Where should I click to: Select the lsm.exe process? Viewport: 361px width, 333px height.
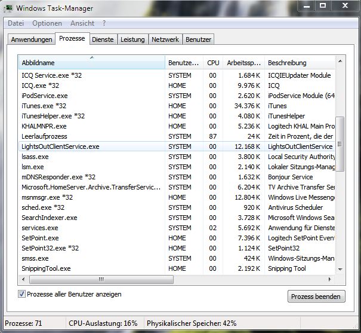click(x=177, y=167)
